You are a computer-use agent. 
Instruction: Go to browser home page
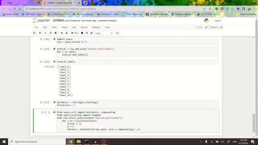point(20,9)
